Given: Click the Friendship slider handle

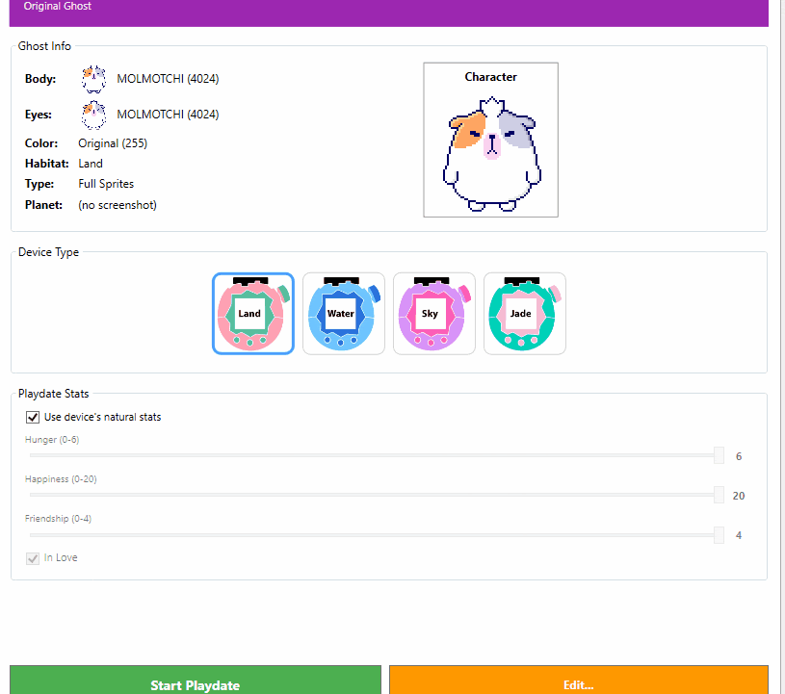Looking at the screenshot, I should (719, 535).
